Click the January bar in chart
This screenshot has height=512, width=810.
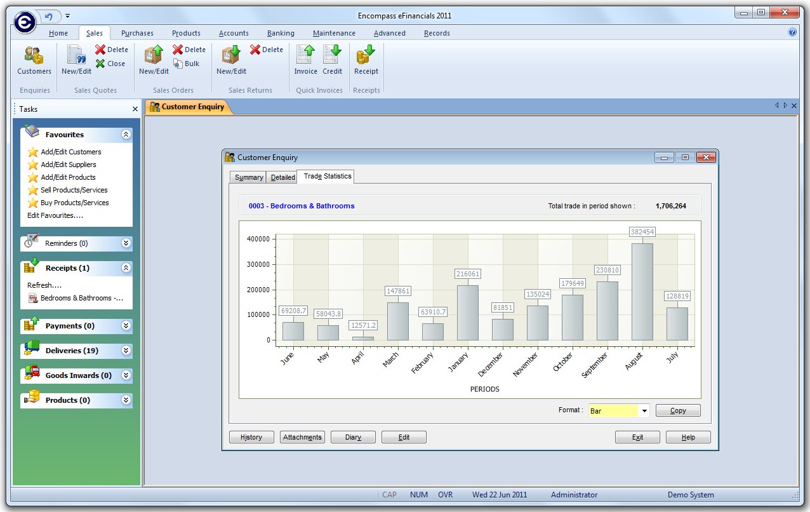[468, 313]
